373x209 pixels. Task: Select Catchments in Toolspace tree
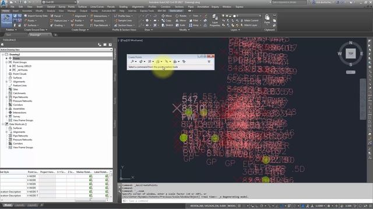click(19, 93)
